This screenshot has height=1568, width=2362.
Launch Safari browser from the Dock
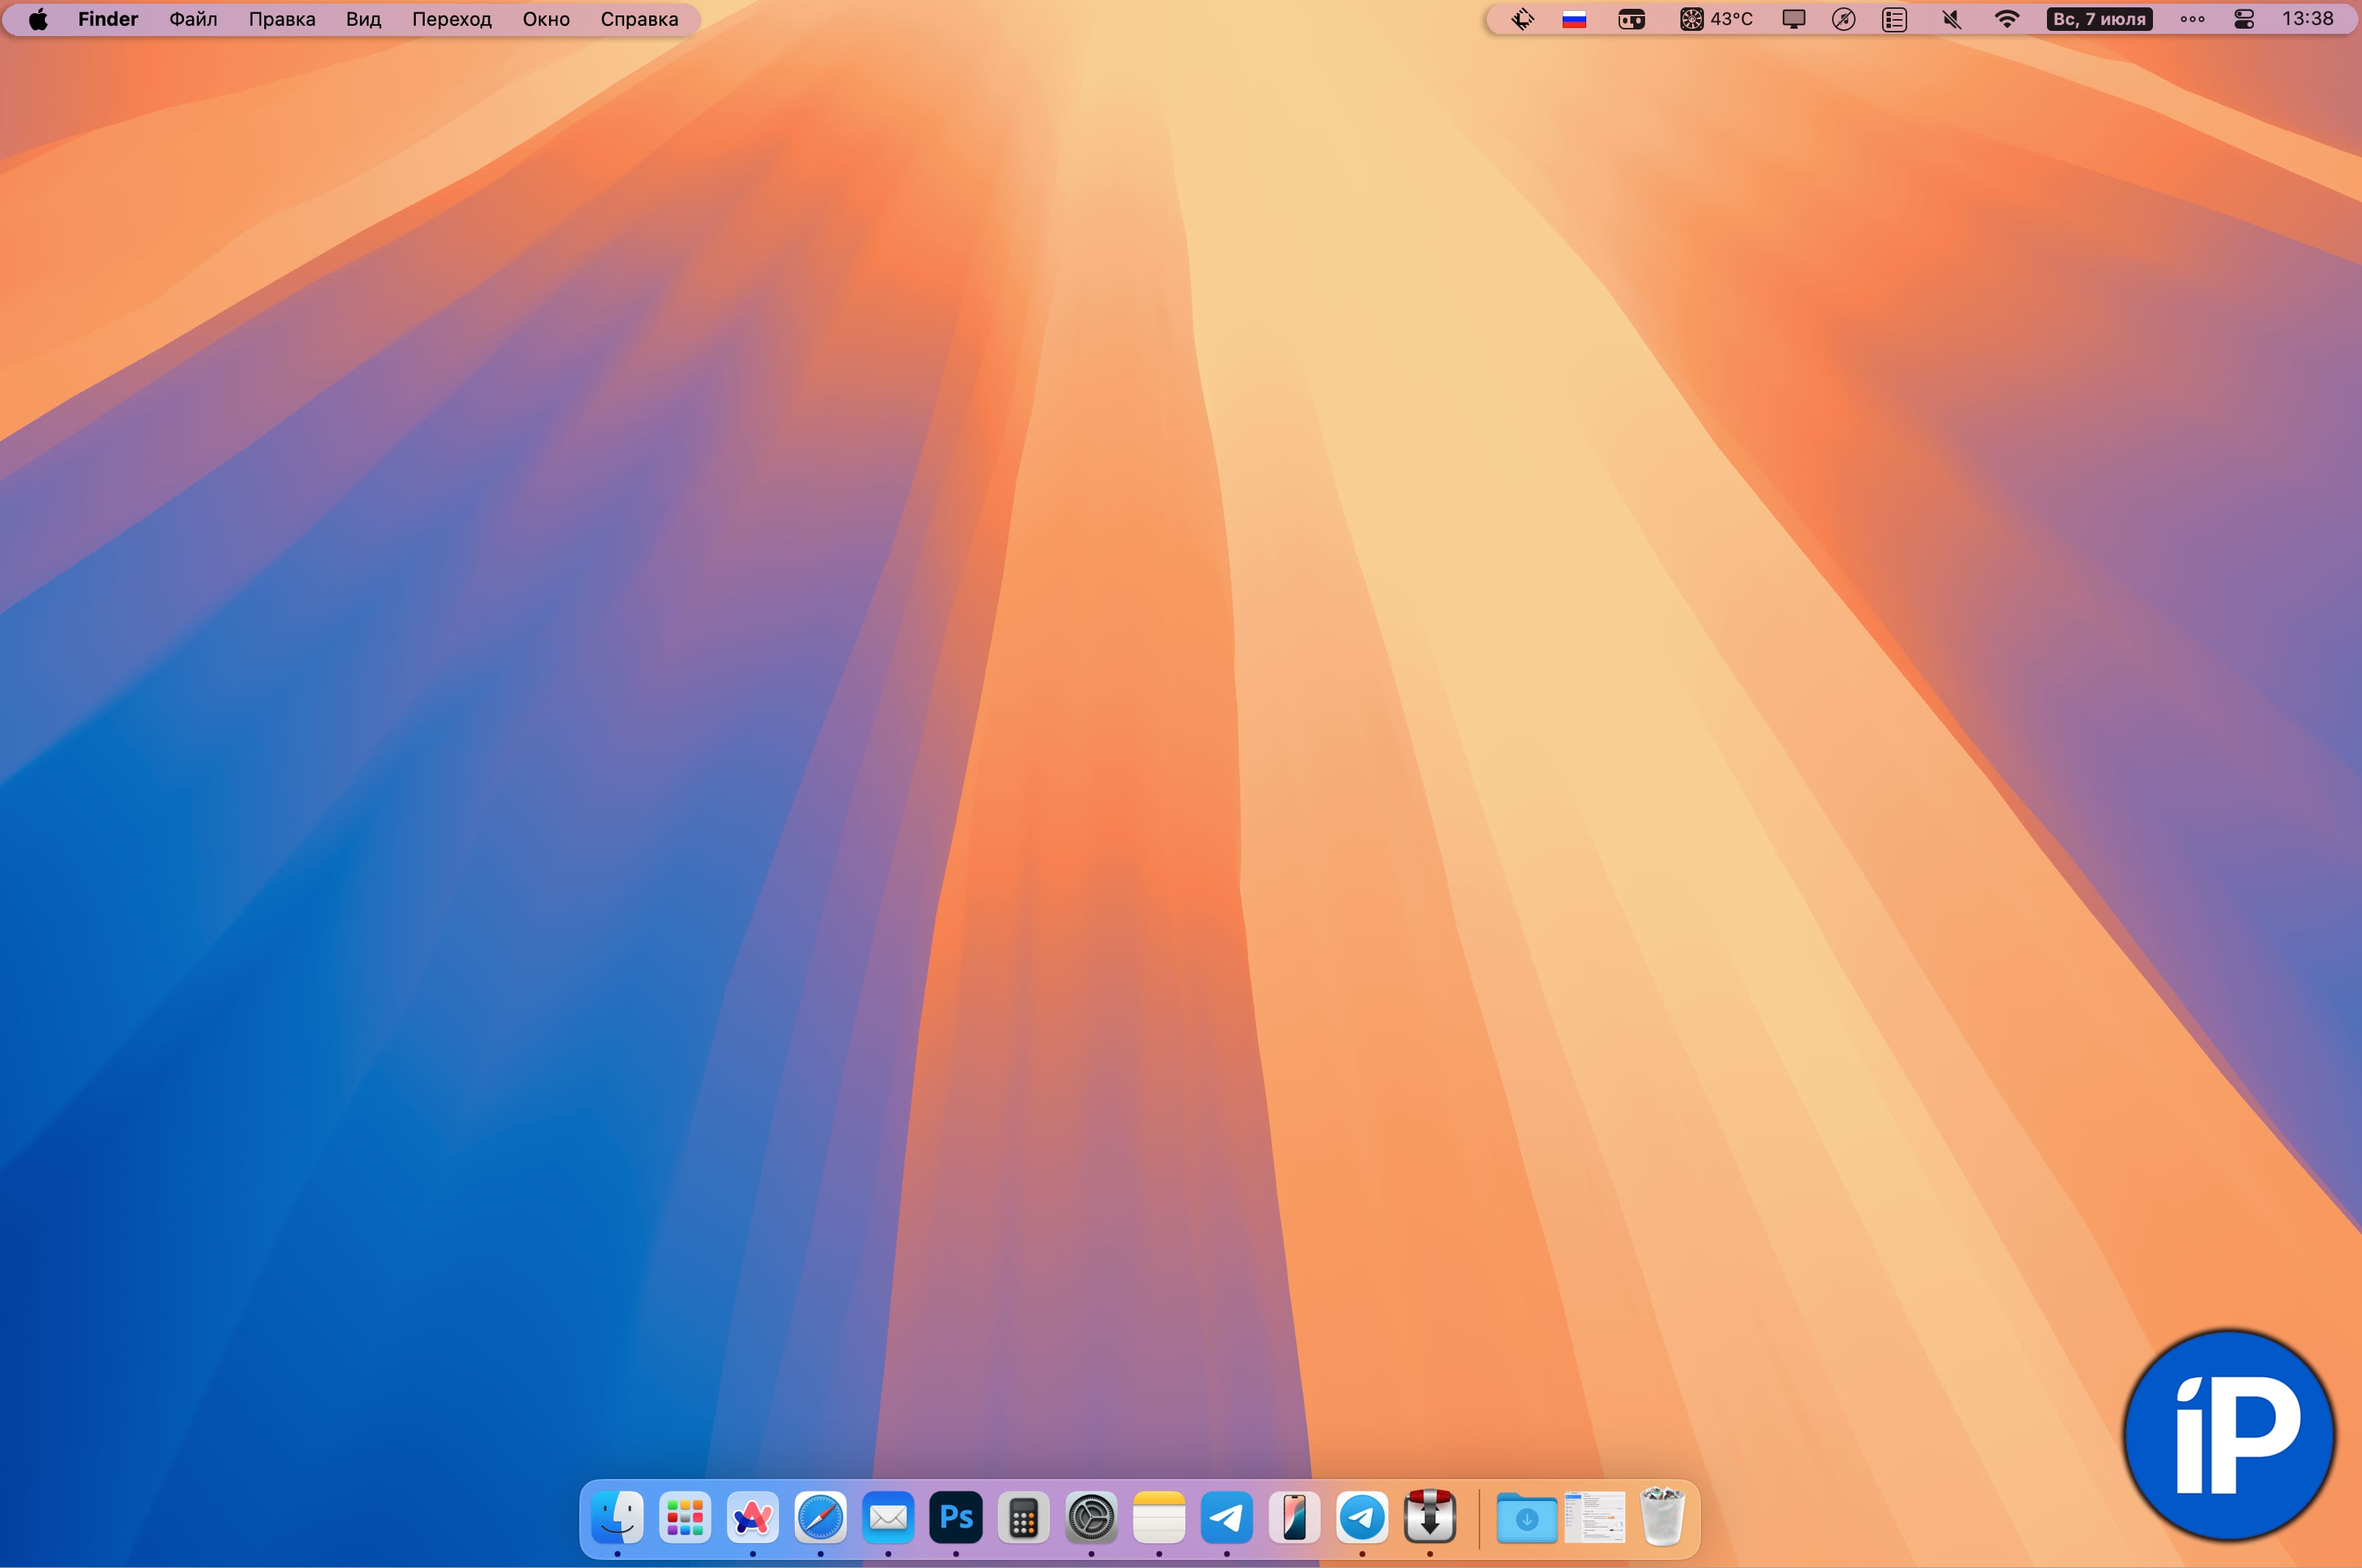point(821,1518)
